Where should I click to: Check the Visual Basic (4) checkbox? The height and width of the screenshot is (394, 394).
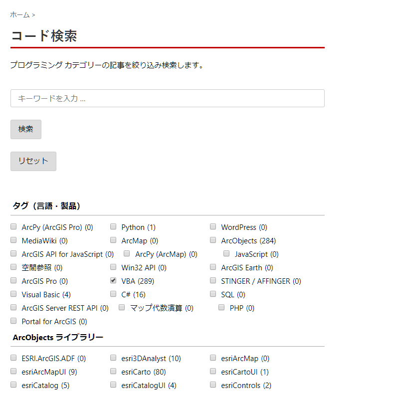pyautogui.click(x=13, y=294)
